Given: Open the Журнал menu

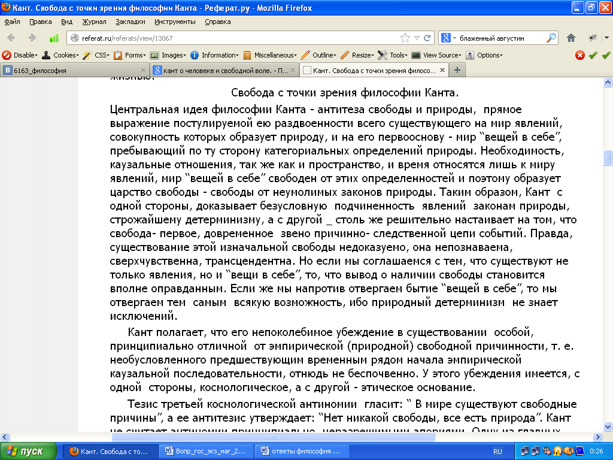Looking at the screenshot, I should point(94,22).
